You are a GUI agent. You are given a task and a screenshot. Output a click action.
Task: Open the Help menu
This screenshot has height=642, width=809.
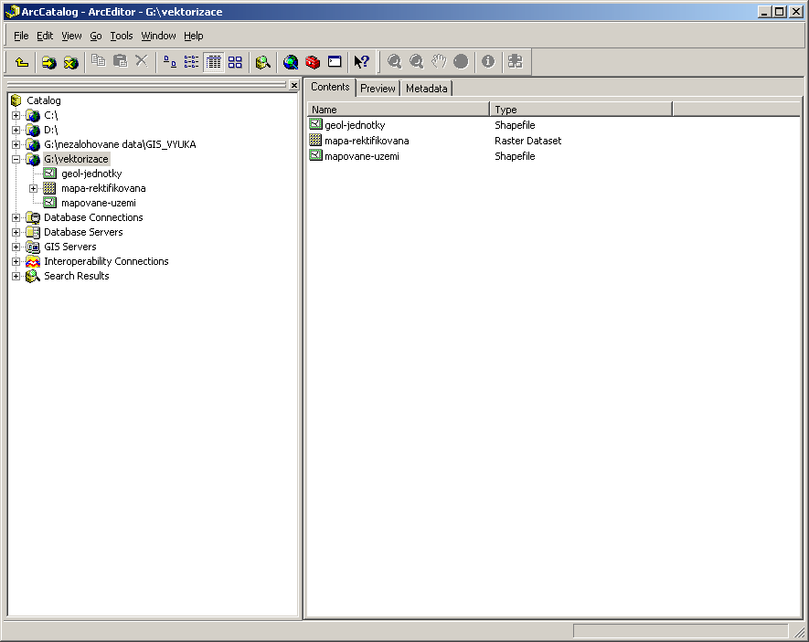(194, 36)
